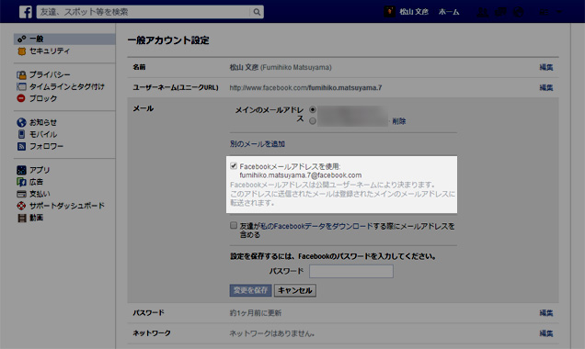Click the キャンセル button
The height and width of the screenshot is (349, 585).
(x=295, y=290)
